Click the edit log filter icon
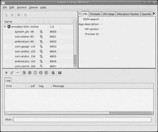 pyautogui.click(x=12, y=73)
